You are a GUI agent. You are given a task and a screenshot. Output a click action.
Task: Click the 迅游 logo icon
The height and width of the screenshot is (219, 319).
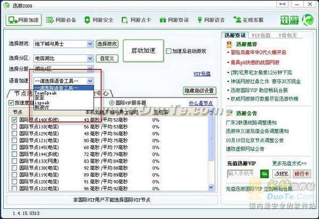(x=308, y=20)
